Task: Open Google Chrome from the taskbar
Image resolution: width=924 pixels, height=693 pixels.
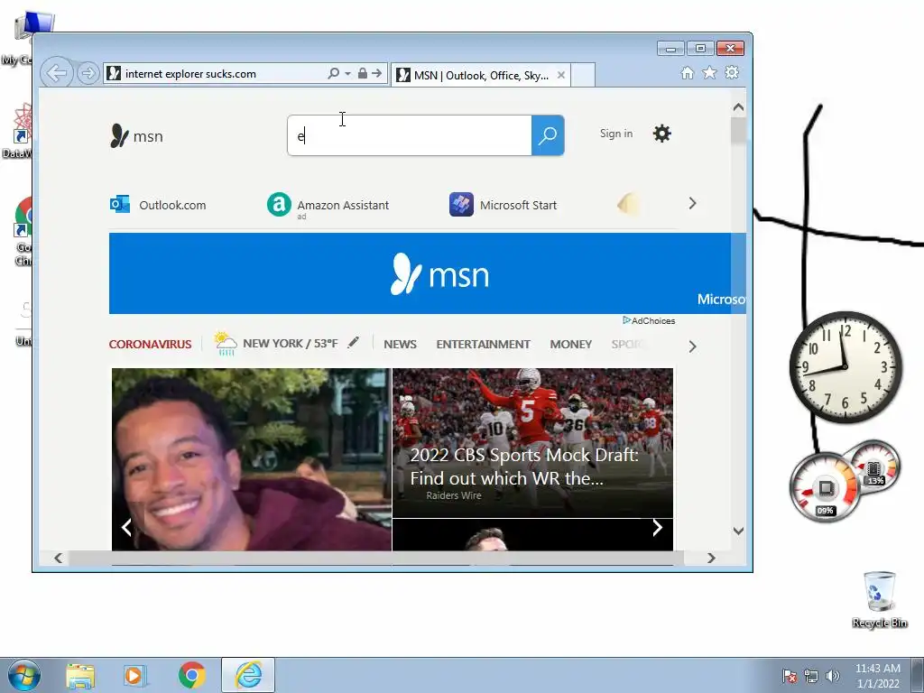Action: (x=191, y=675)
